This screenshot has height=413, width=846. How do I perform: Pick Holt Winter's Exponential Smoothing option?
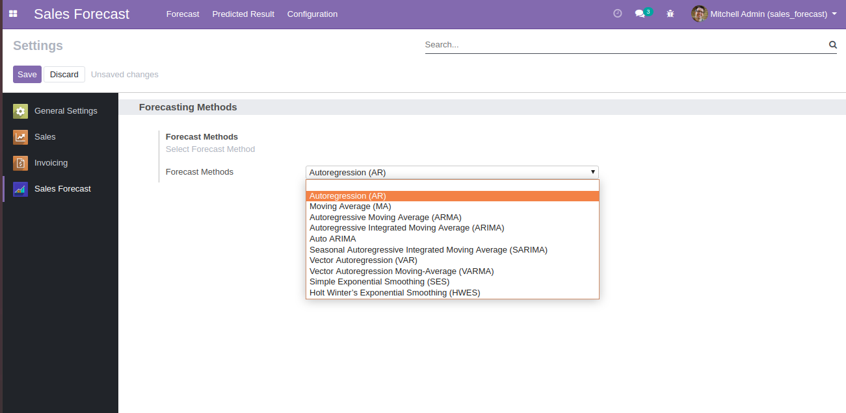[x=394, y=293]
